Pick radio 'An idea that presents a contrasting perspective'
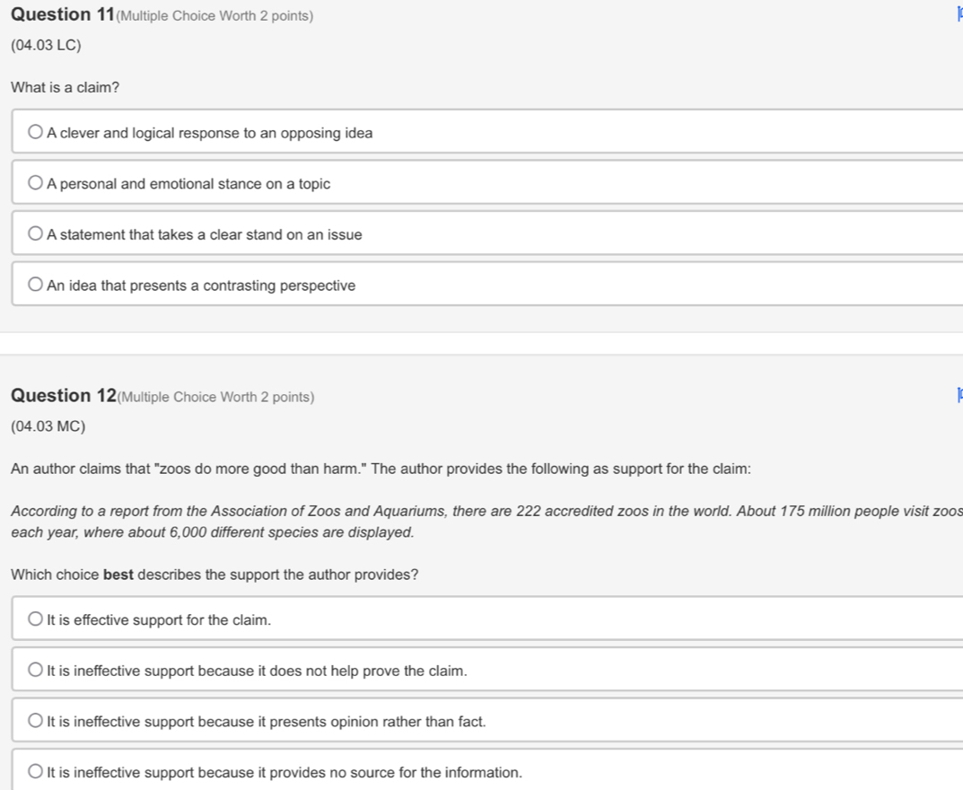The width and height of the screenshot is (963, 790). (36, 285)
